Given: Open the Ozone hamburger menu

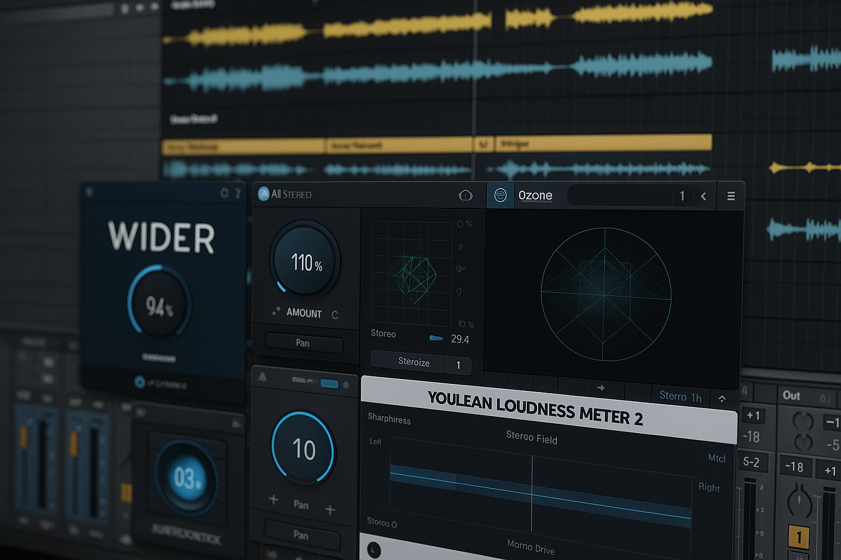Looking at the screenshot, I should point(730,196).
